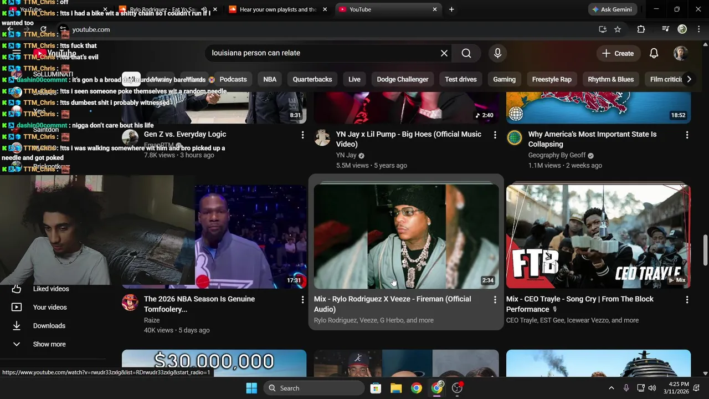Open options for Gen Z vs. Everyday Logic
This screenshot has width=709, height=399.
[x=302, y=135]
